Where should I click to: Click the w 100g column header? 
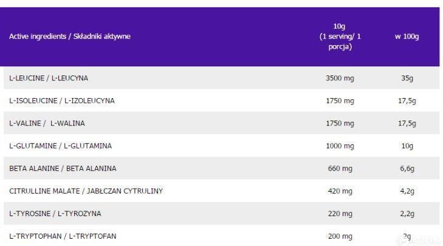(x=407, y=37)
